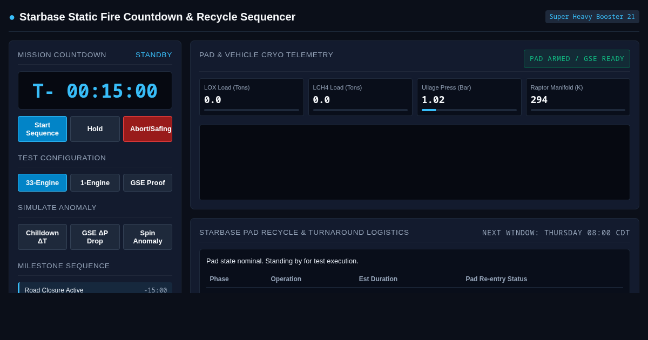Image resolution: width=648 pixels, height=340 pixels.
Task: Click the Raptor Manifold progress bar
Action: pyautogui.click(x=578, y=110)
